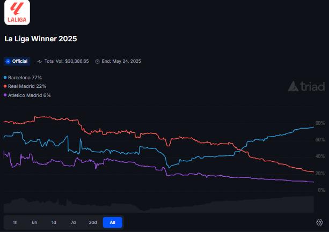Select the 6h time range tab
The width and height of the screenshot is (329, 232).
point(34,222)
